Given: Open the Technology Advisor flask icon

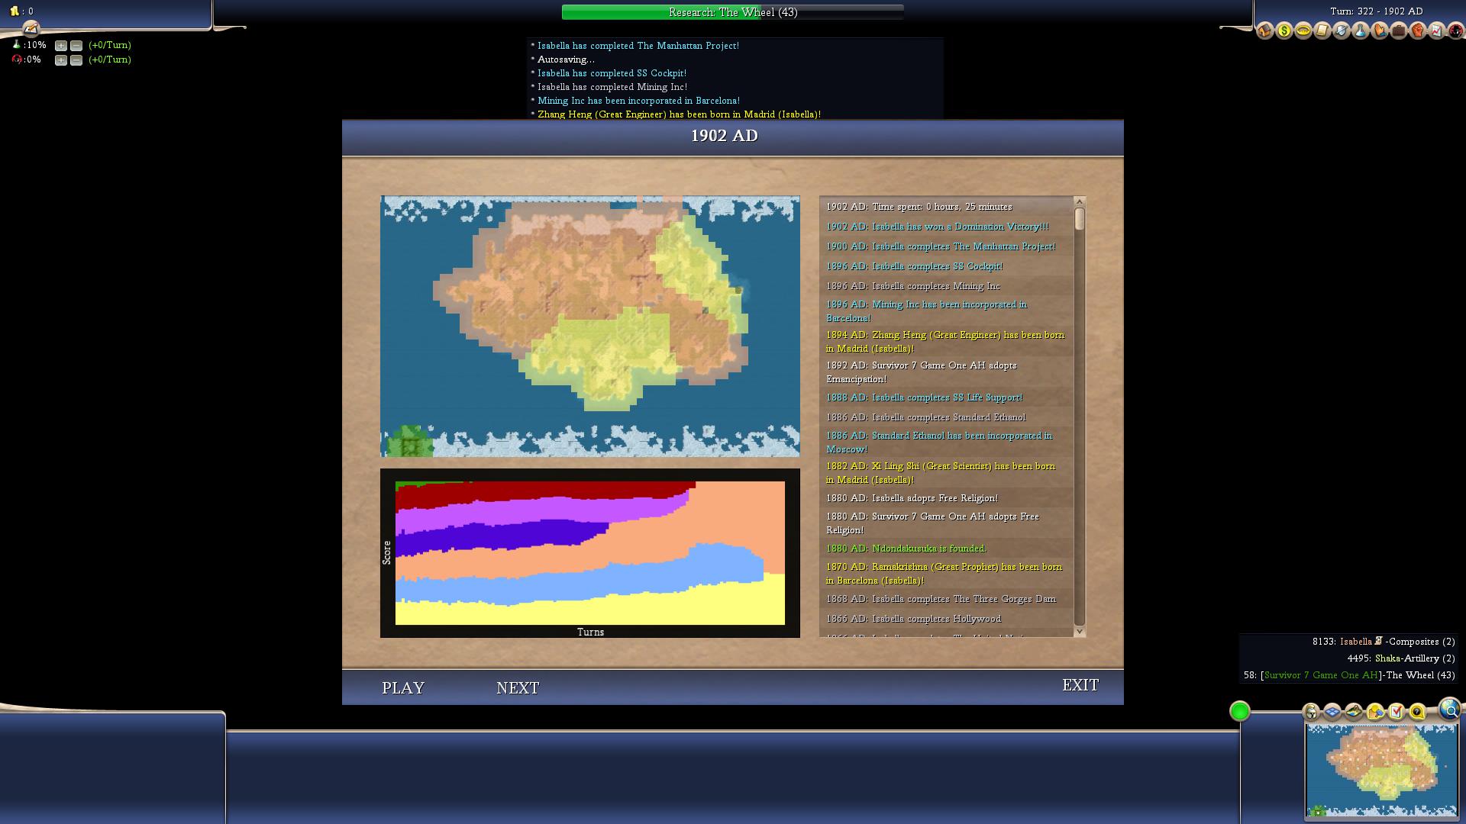Looking at the screenshot, I should click(1361, 31).
